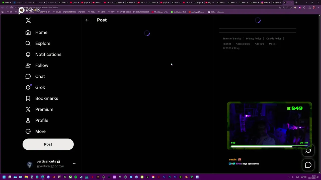Viewport: 321px width, 180px height.
Task: Switch to the horse browser tab
Action: 131,2
